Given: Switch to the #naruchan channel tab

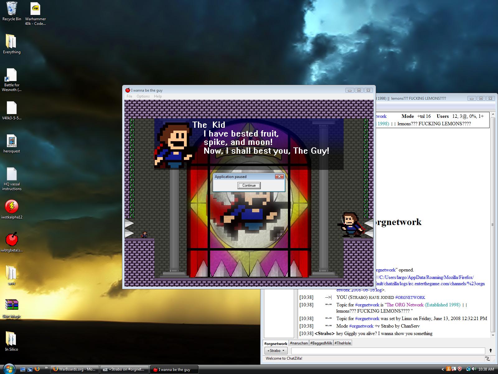Looking at the screenshot, I should 299,343.
